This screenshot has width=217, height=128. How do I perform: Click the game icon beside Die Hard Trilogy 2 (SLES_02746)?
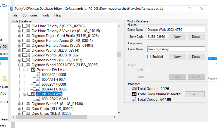point(28,26)
